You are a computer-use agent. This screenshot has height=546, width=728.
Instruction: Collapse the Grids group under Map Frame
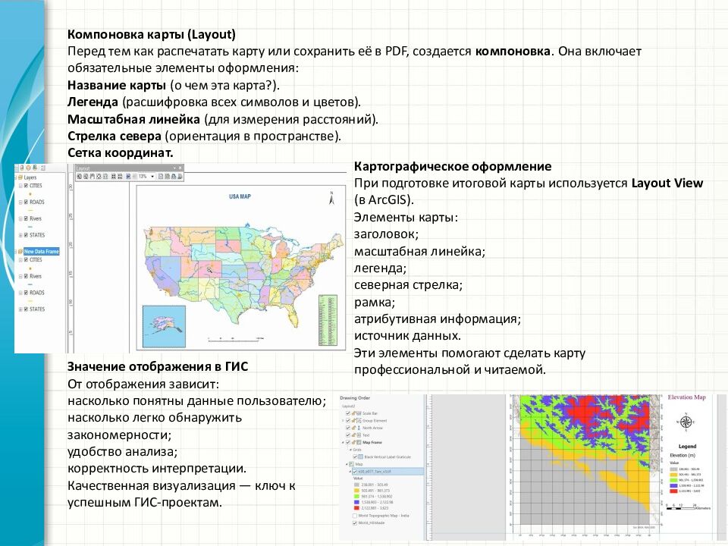click(350, 449)
